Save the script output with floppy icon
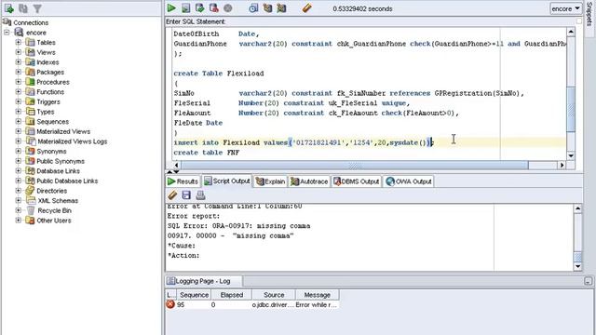This screenshot has height=335, width=596. click(186, 195)
